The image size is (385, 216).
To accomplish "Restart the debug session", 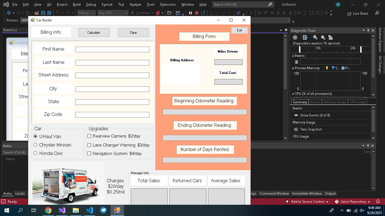I will pos(203,13).
